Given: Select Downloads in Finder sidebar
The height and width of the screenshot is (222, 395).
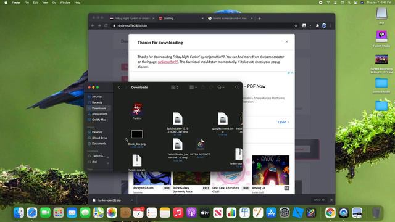Looking at the screenshot, I should [99, 109].
